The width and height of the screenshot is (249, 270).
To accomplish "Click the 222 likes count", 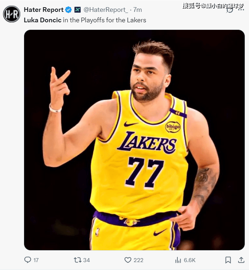I will (x=139, y=260).
